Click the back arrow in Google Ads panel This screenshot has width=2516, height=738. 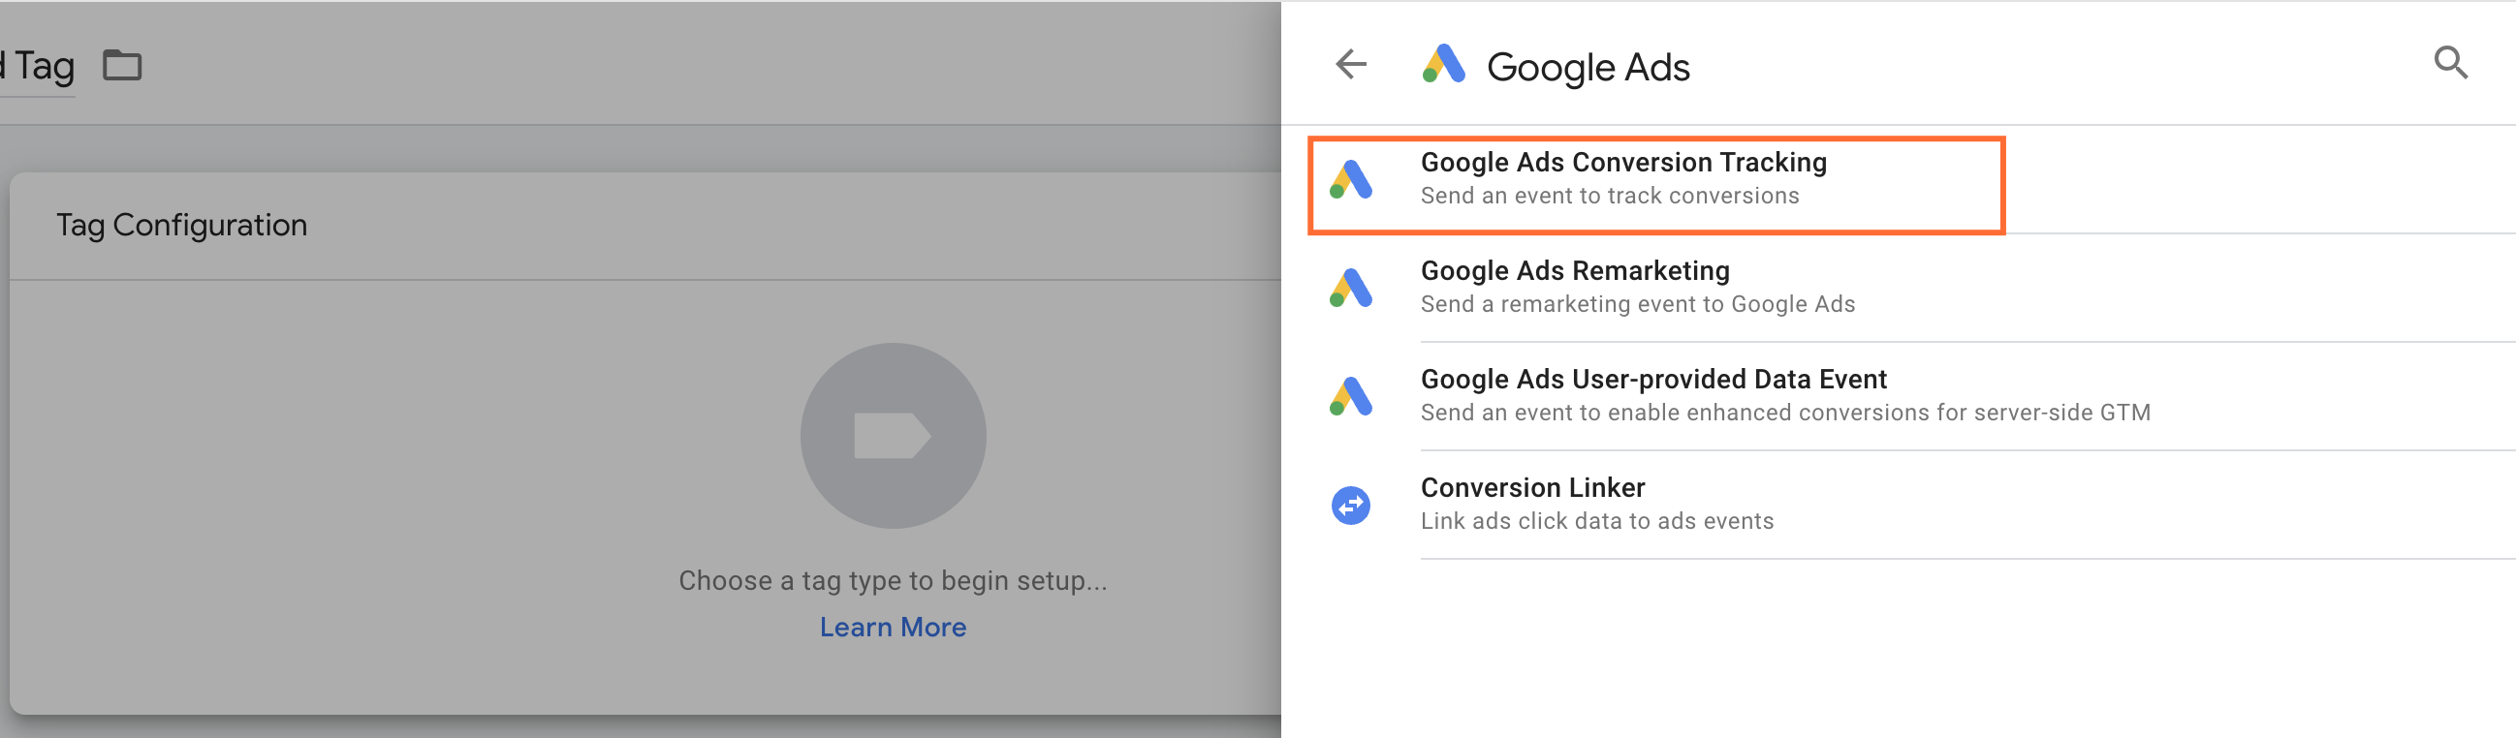[1351, 65]
